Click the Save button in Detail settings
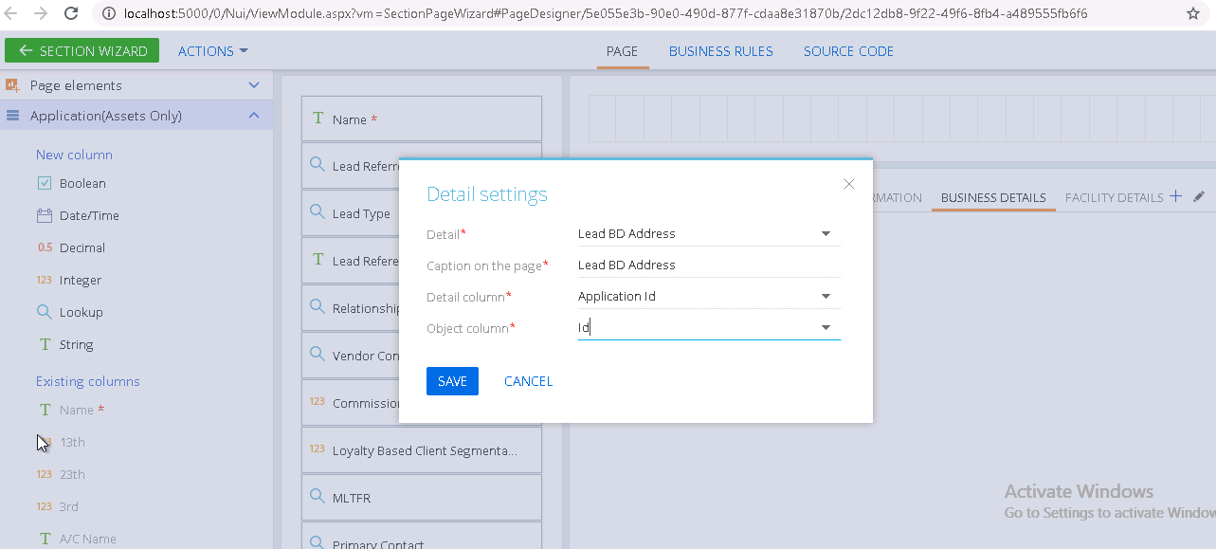 tap(452, 381)
